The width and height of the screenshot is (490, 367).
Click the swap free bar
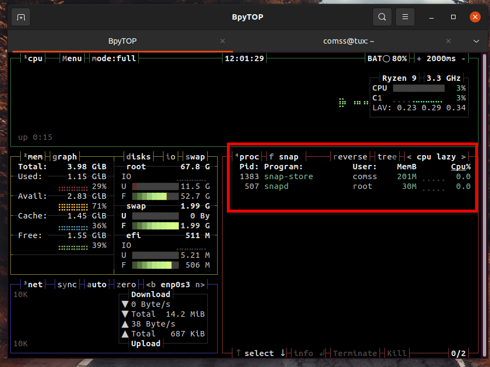click(155, 226)
